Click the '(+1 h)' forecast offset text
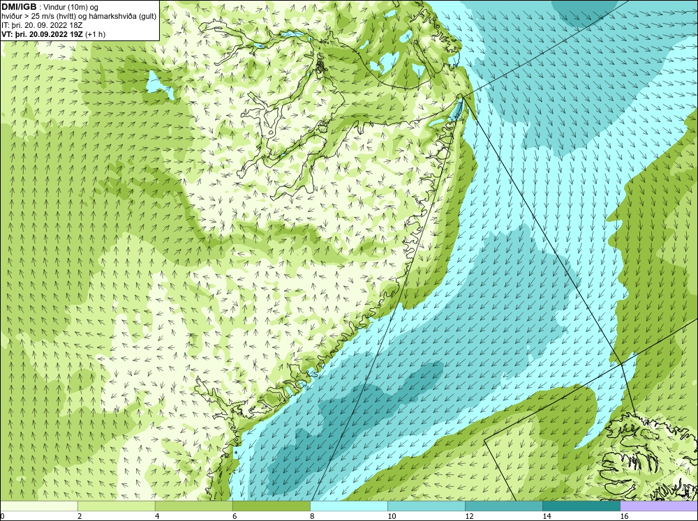Image resolution: width=698 pixels, height=521 pixels. point(95,34)
